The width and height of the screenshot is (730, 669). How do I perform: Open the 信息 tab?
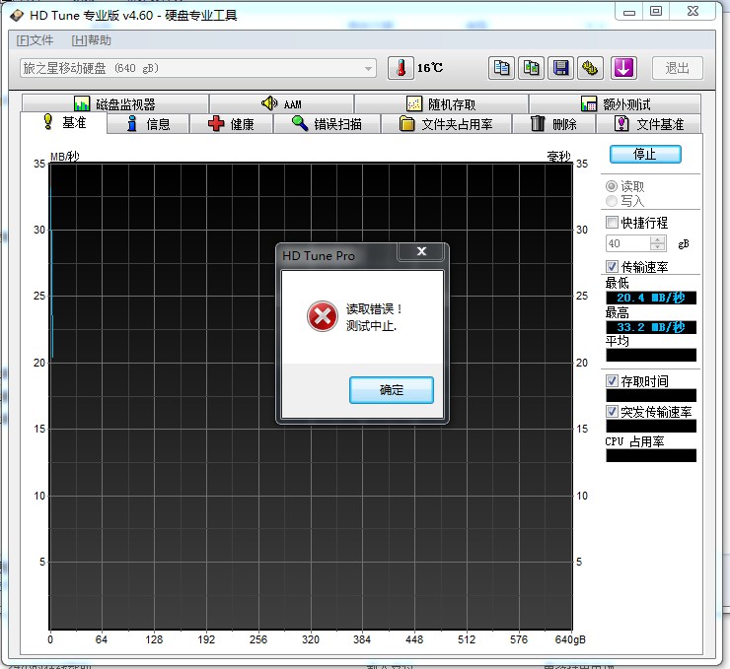(148, 124)
